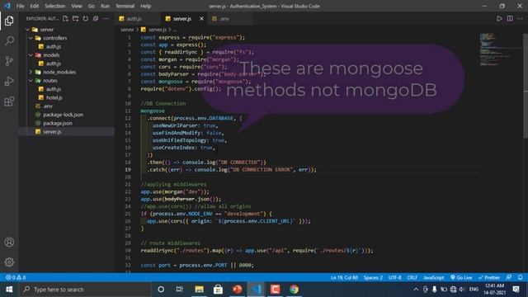Screen dimensions: 528x297
Task: Close the server.js editor tab
Action: pos(201,18)
